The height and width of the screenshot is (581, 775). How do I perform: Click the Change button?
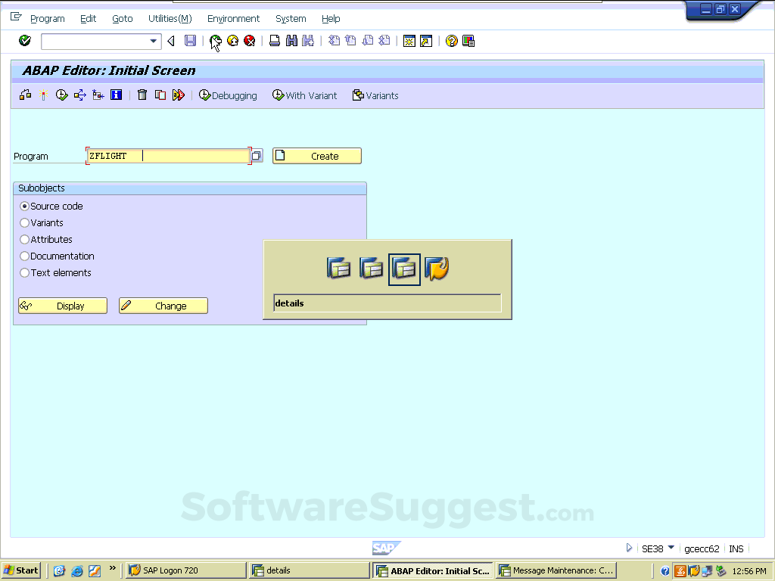[163, 306]
